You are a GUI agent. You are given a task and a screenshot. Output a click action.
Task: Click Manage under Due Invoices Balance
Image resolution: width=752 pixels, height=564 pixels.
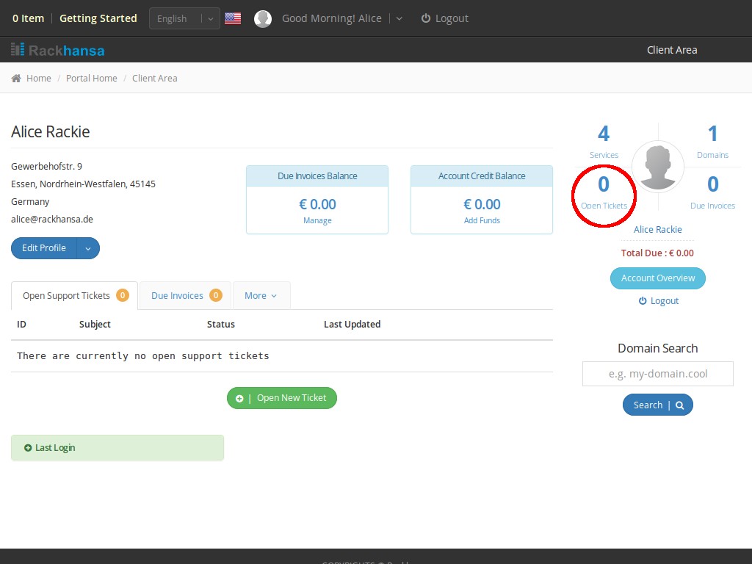pos(317,220)
